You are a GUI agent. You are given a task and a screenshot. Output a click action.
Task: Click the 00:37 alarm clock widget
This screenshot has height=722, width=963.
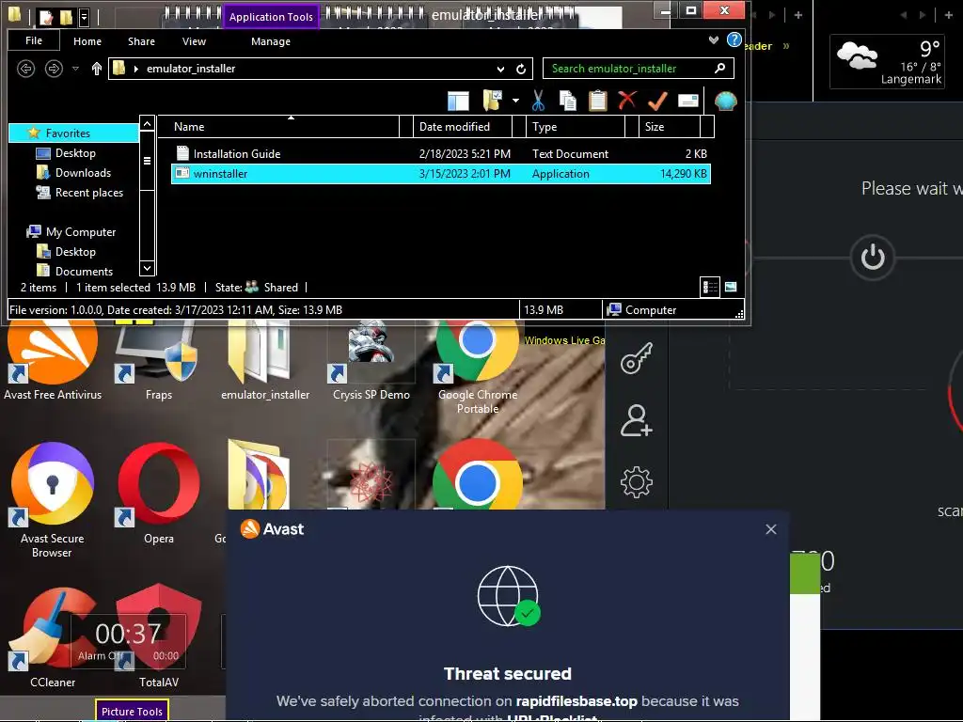[128, 640]
